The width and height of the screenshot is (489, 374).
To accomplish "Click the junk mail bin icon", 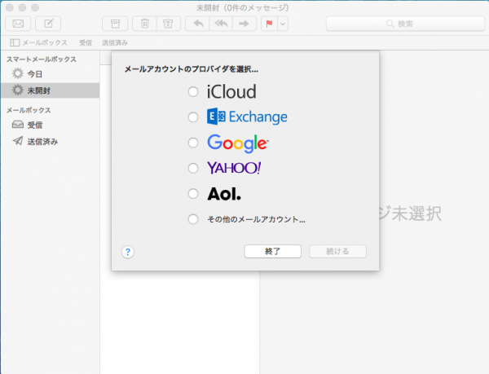I will pyautogui.click(x=168, y=24).
